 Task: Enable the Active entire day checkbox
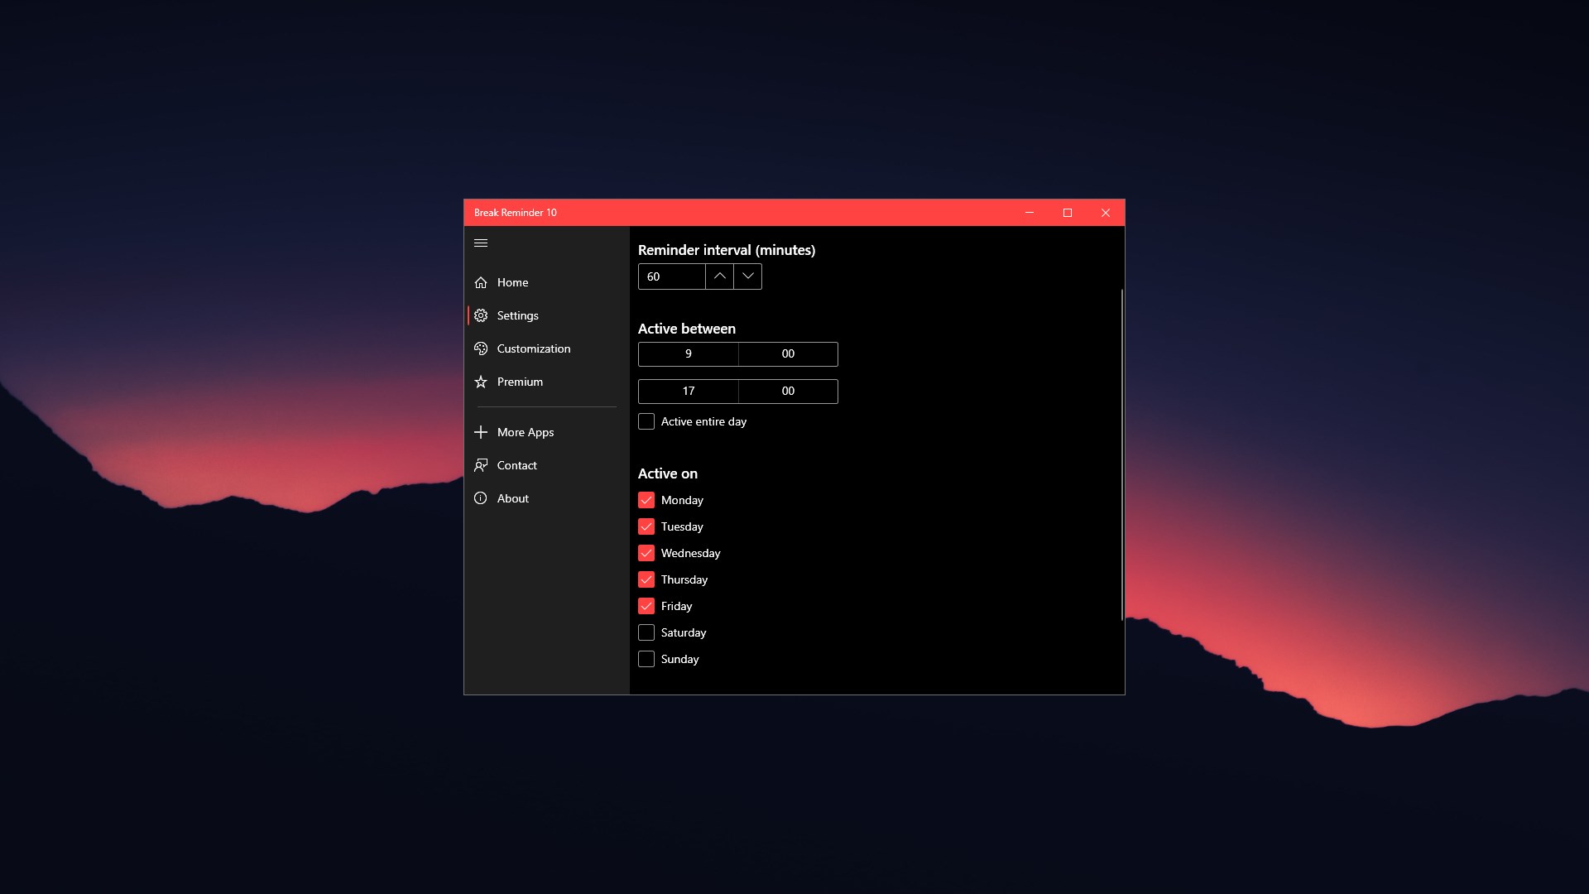coord(646,421)
